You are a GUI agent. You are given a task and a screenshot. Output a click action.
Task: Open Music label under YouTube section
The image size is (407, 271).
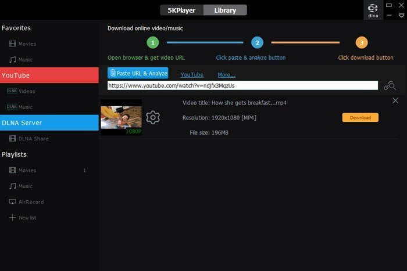[26, 107]
